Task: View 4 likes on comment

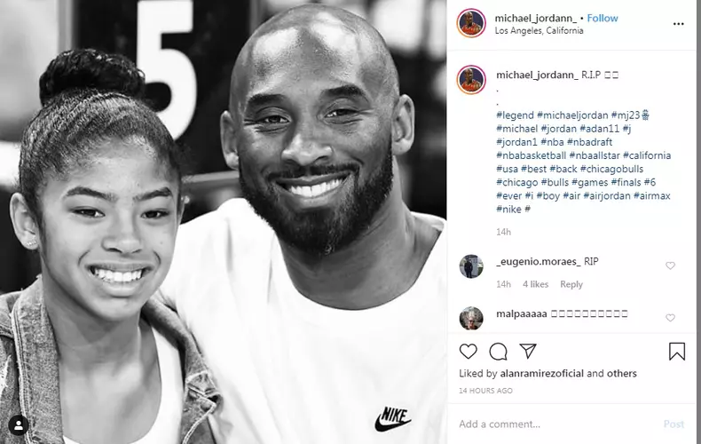Action: (x=536, y=284)
